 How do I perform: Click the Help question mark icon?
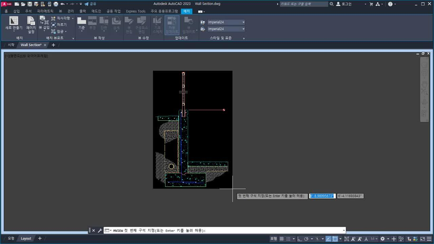[x=390, y=4]
